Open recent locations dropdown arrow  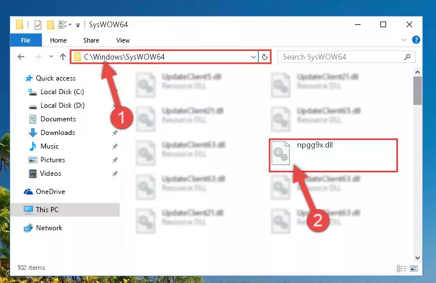(x=51, y=57)
